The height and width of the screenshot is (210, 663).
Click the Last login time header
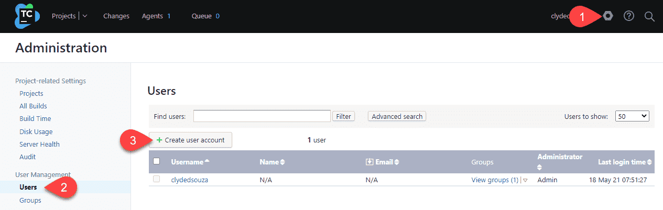click(622, 162)
